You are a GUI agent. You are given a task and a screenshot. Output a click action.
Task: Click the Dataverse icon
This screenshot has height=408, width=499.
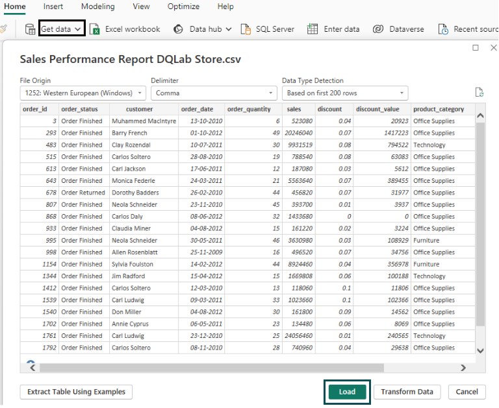coord(378,29)
